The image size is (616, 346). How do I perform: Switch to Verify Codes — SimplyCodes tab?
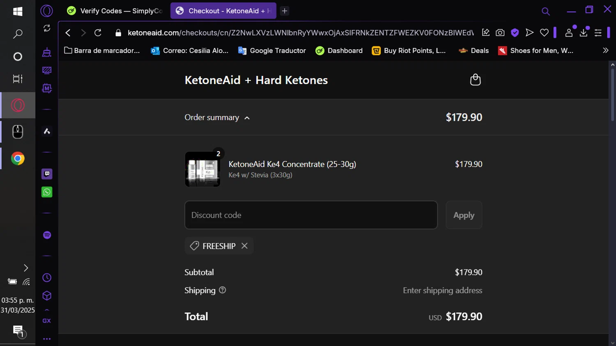click(115, 11)
